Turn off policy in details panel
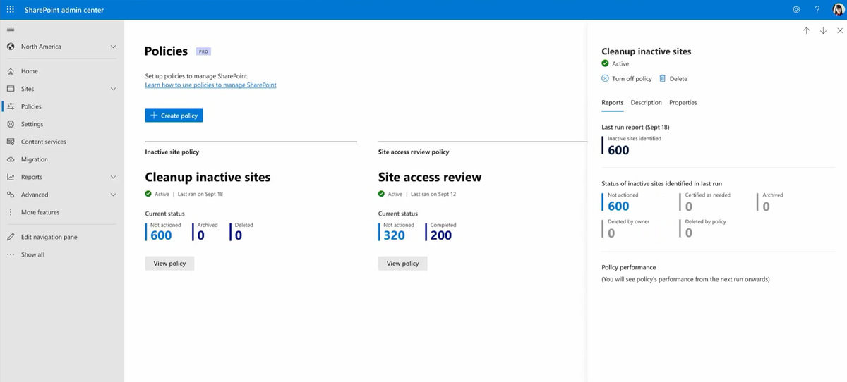This screenshot has width=847, height=382. pos(626,79)
